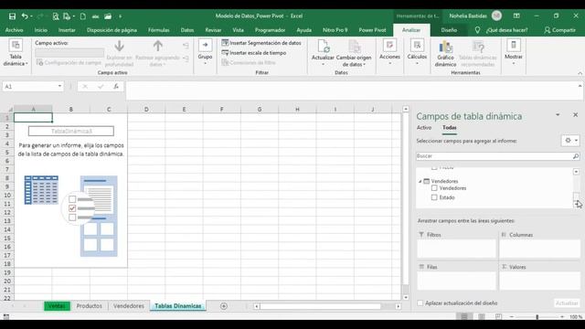Open the Power Pivot ribbon tab
The height and width of the screenshot is (329, 585).
tap(372, 30)
